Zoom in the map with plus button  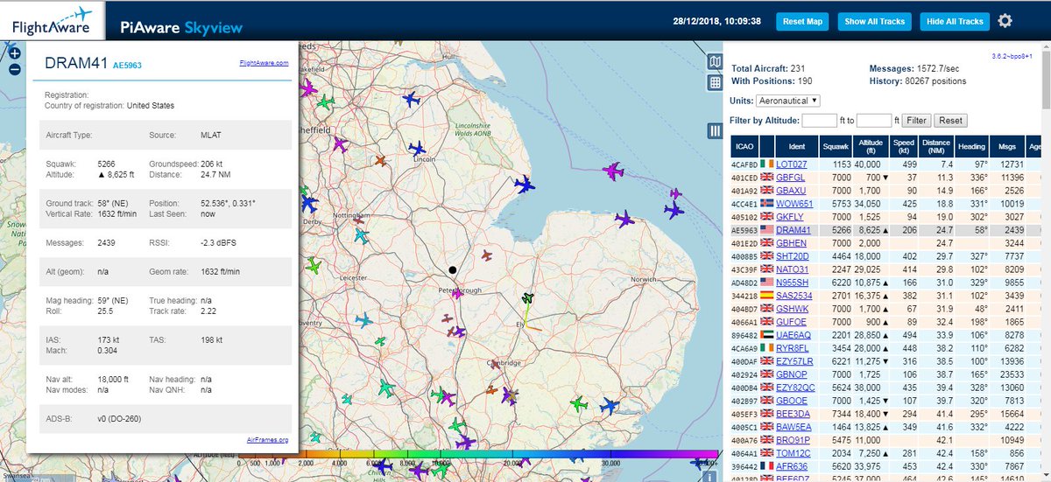click(x=14, y=52)
